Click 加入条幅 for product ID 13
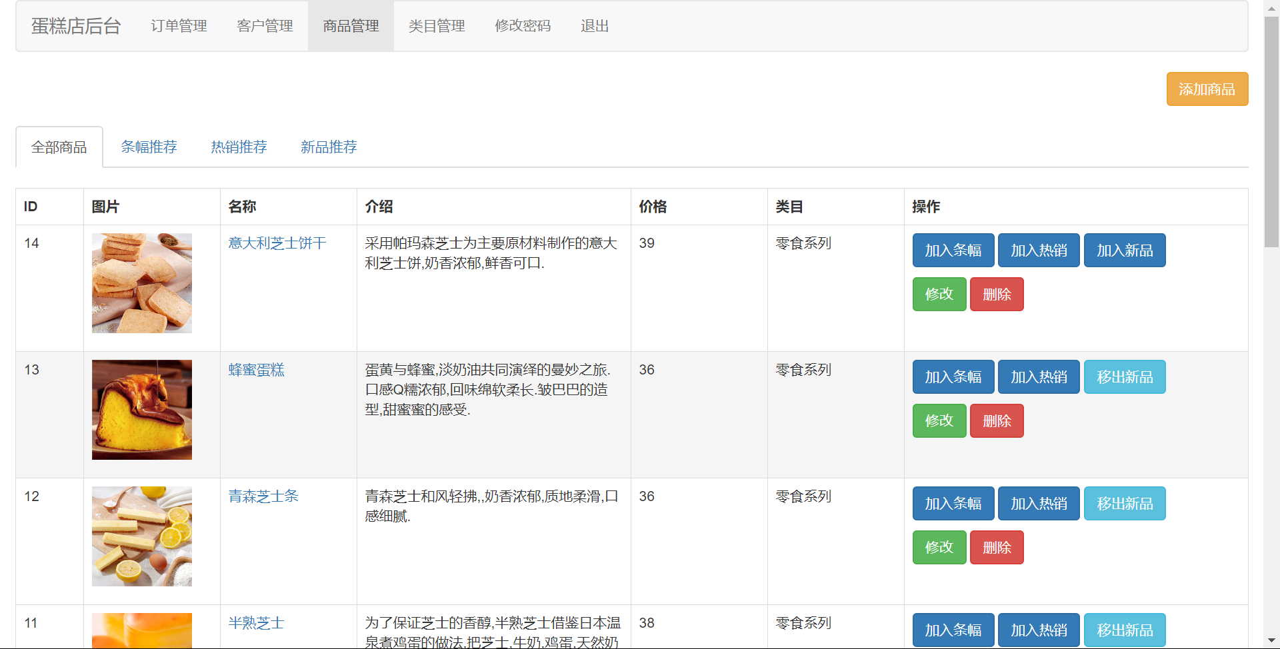The width and height of the screenshot is (1280, 649). pos(953,377)
